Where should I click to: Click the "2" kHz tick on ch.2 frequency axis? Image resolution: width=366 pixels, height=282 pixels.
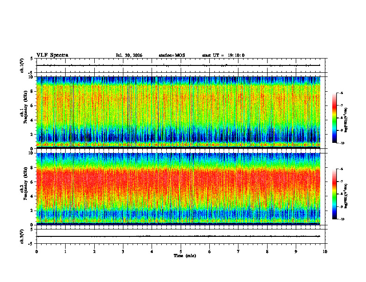point(32,211)
